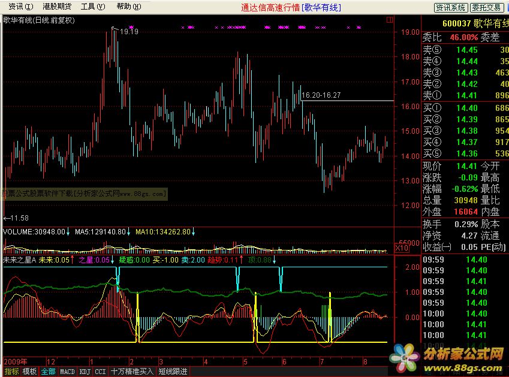Click the 之星:0.05 indicator value

pyautogui.click(x=94, y=260)
